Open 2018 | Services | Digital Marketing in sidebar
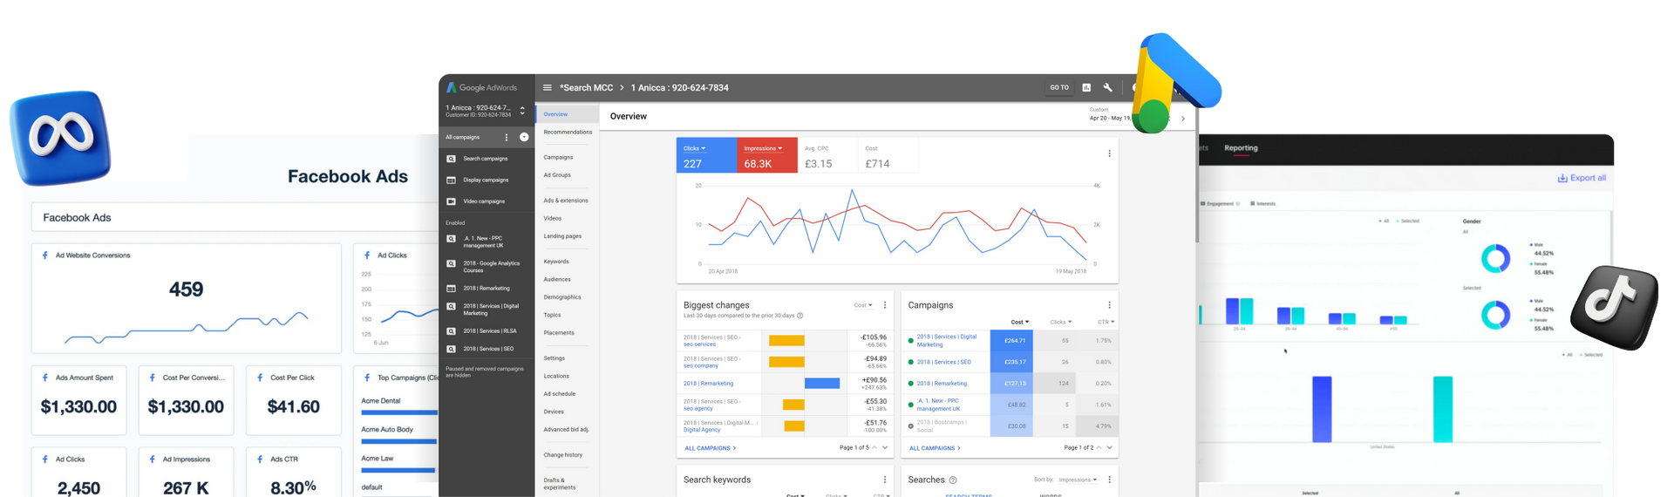Screen dimensions: 1674x497 [487, 310]
